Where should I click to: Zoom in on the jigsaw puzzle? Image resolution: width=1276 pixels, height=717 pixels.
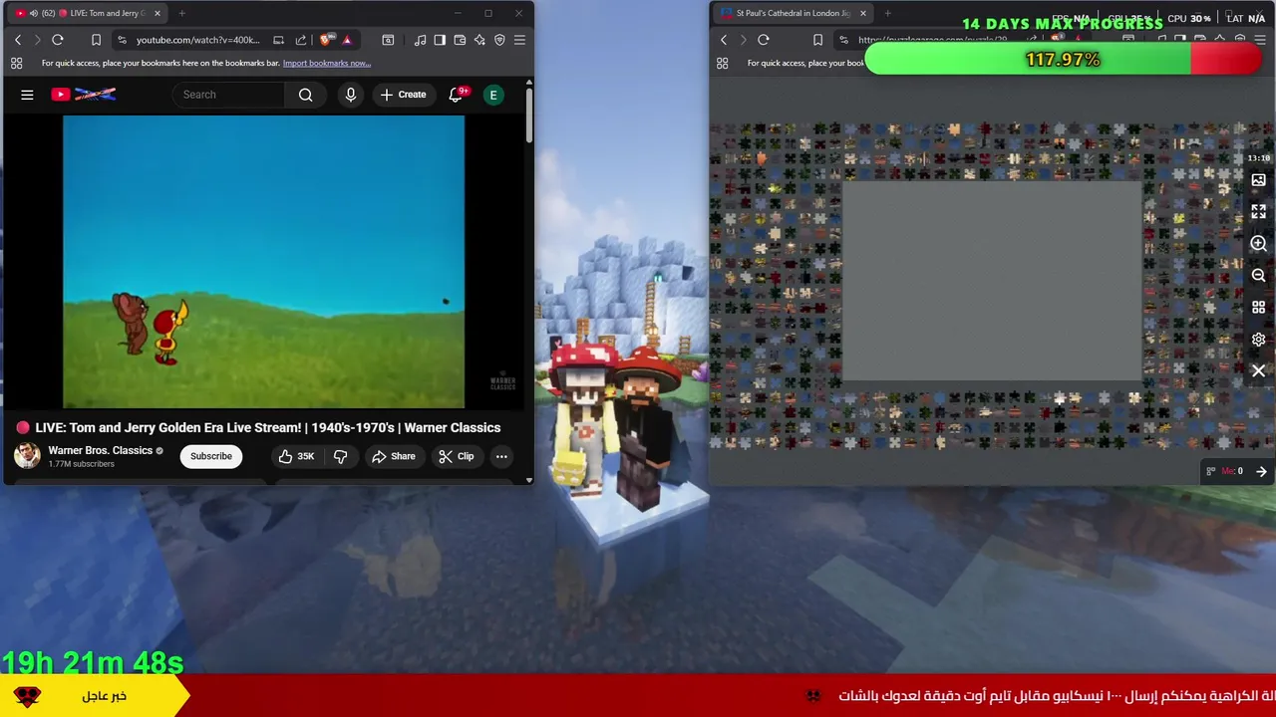[x=1258, y=244]
